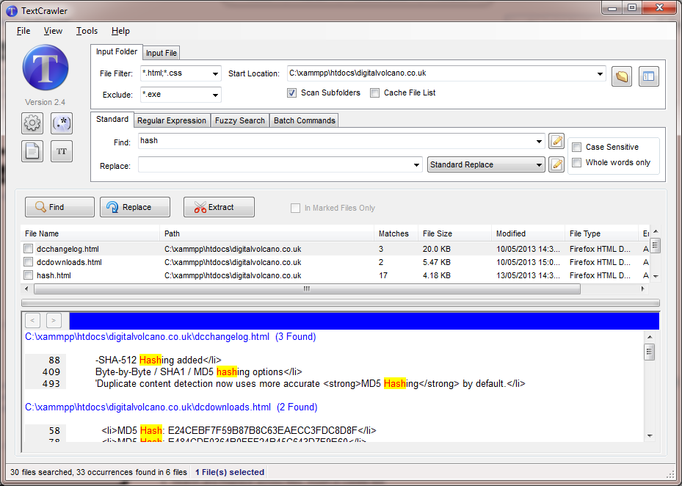Disable the Scan Subfolders checkbox
Image resolution: width=682 pixels, height=486 pixels.
(291, 93)
